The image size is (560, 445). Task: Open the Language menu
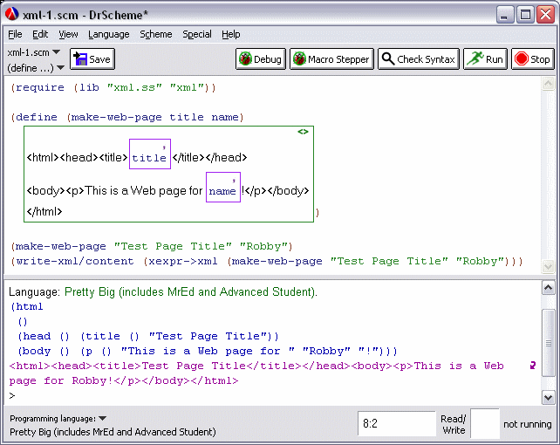click(109, 34)
